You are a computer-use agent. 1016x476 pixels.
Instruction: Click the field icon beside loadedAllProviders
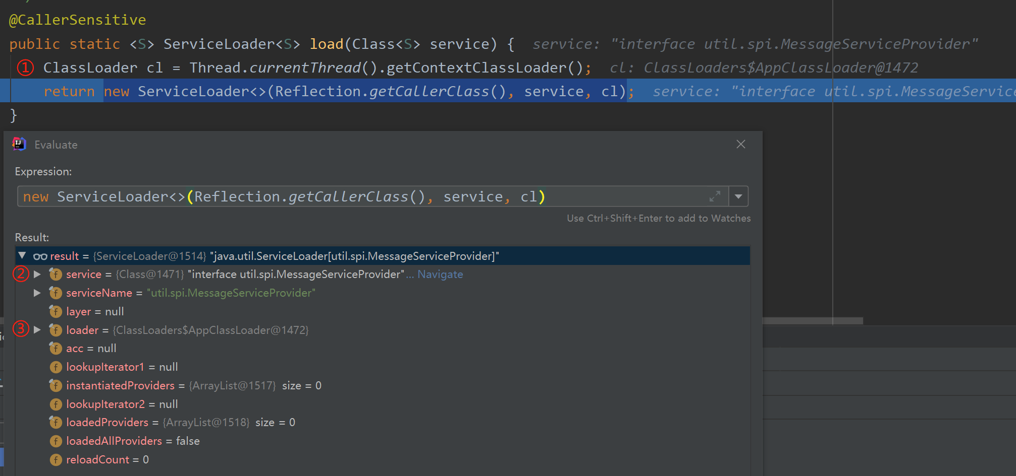pos(56,441)
